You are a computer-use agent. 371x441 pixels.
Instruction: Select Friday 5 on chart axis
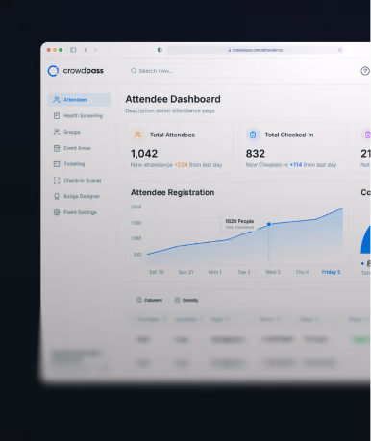click(331, 272)
